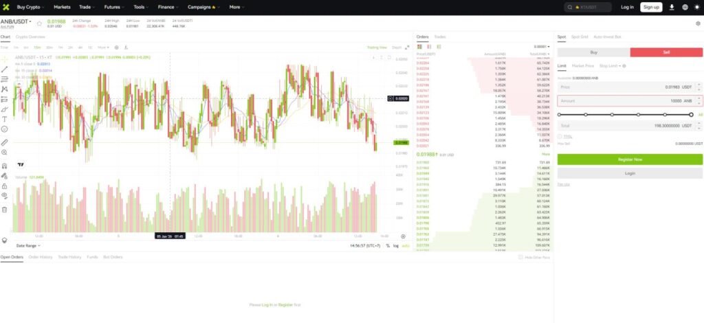Select the zoom in tool
The height and width of the screenshot is (323, 704).
tap(5, 153)
